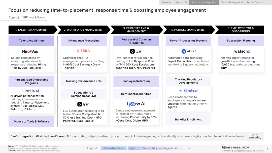Open the Evolution of Agentic AI tab
This screenshot has height=153, width=272.
(x=174, y=3)
